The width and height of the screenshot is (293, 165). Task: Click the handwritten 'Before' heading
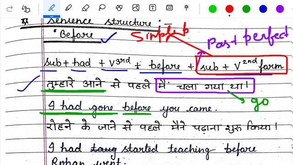(x=76, y=35)
